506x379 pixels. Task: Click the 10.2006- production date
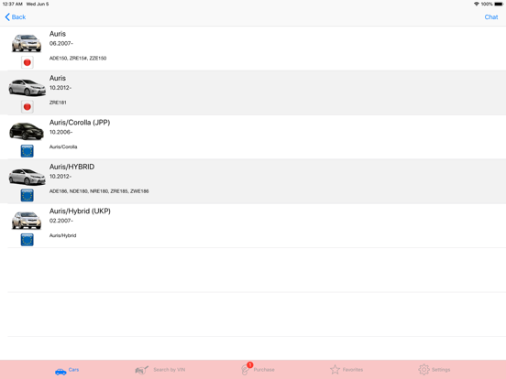click(x=60, y=132)
